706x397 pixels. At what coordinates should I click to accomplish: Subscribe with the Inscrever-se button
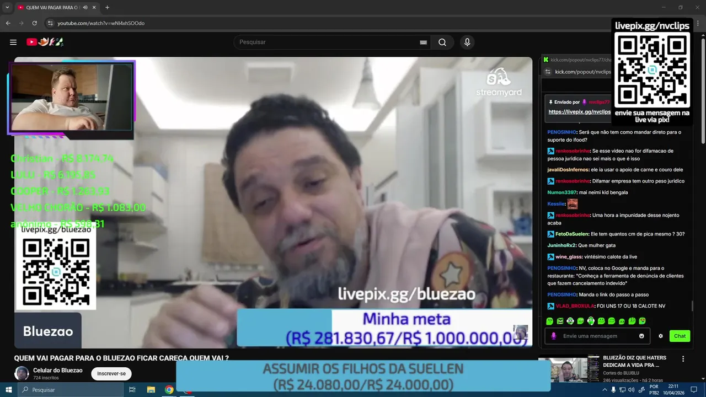coord(111,374)
